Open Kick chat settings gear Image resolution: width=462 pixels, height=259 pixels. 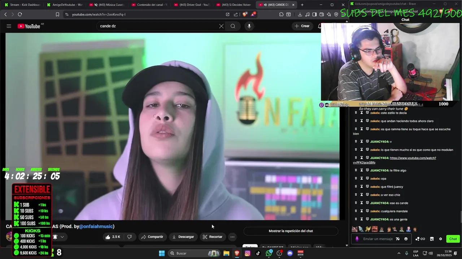440,239
